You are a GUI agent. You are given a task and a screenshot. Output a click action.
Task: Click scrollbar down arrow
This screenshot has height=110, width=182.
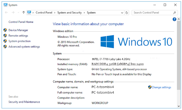click(179, 106)
